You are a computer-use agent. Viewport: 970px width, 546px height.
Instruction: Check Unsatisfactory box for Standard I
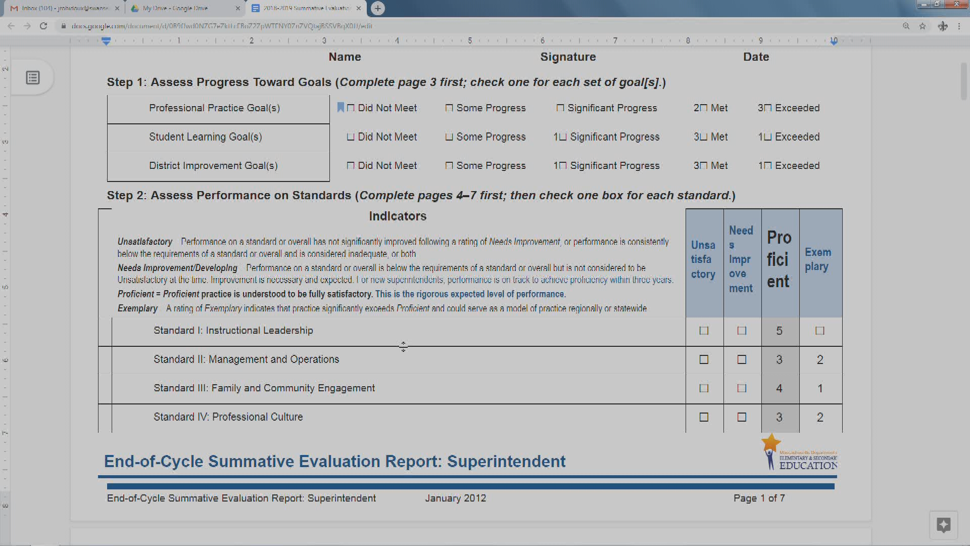click(x=704, y=331)
